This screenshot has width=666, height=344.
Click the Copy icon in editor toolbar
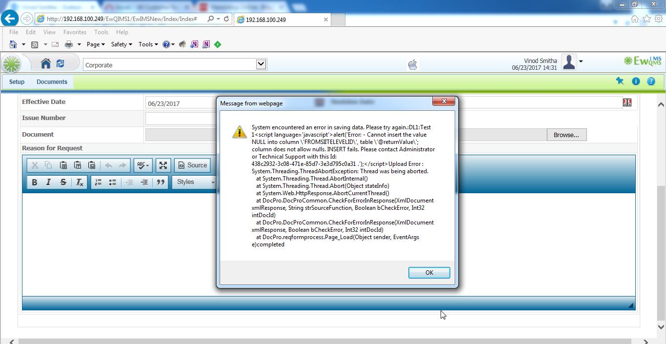click(x=48, y=165)
